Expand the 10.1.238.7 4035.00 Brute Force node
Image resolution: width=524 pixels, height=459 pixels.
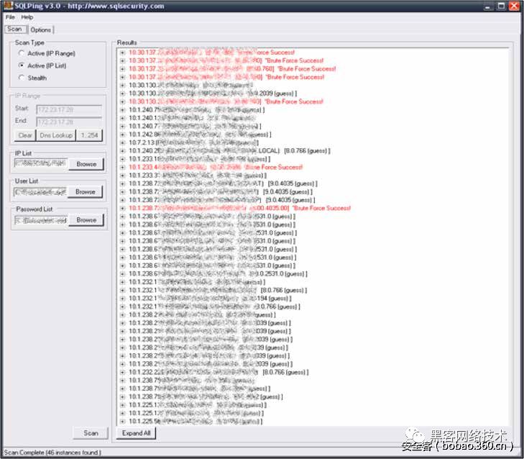coord(123,208)
